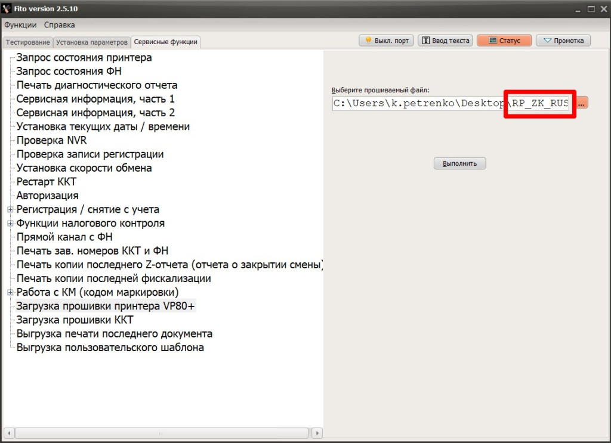Select Проверка NVR item

coord(51,141)
